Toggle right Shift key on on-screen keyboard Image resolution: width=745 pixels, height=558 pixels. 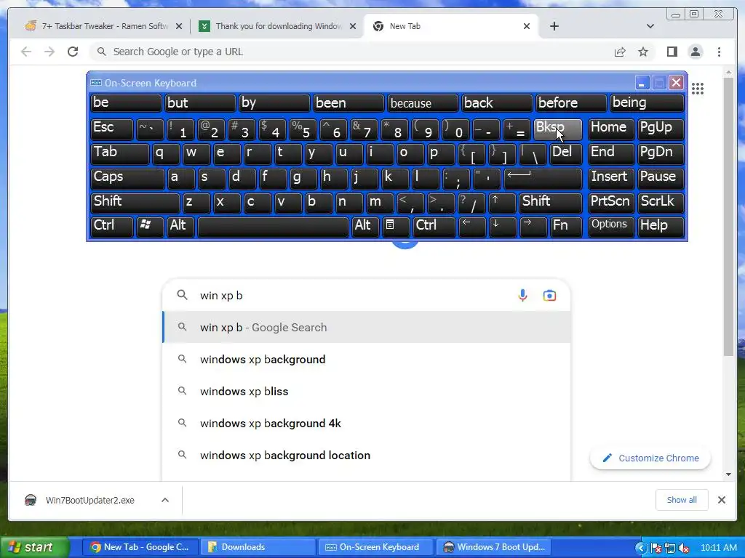pyautogui.click(x=550, y=202)
